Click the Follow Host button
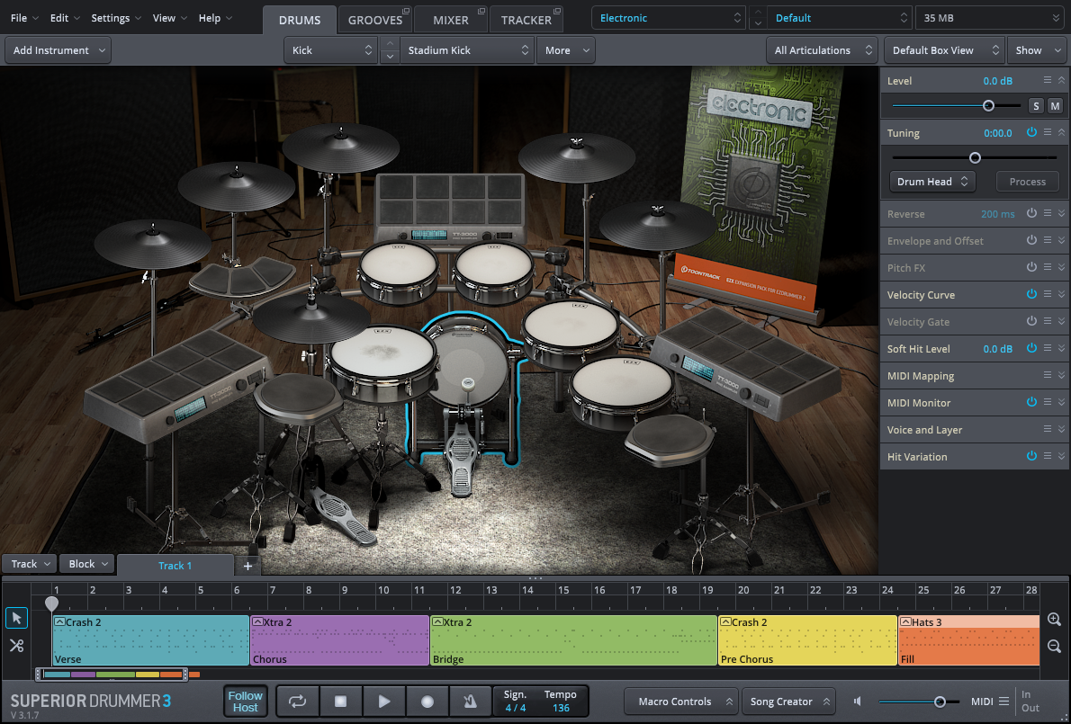This screenshot has width=1071, height=724. tap(245, 702)
